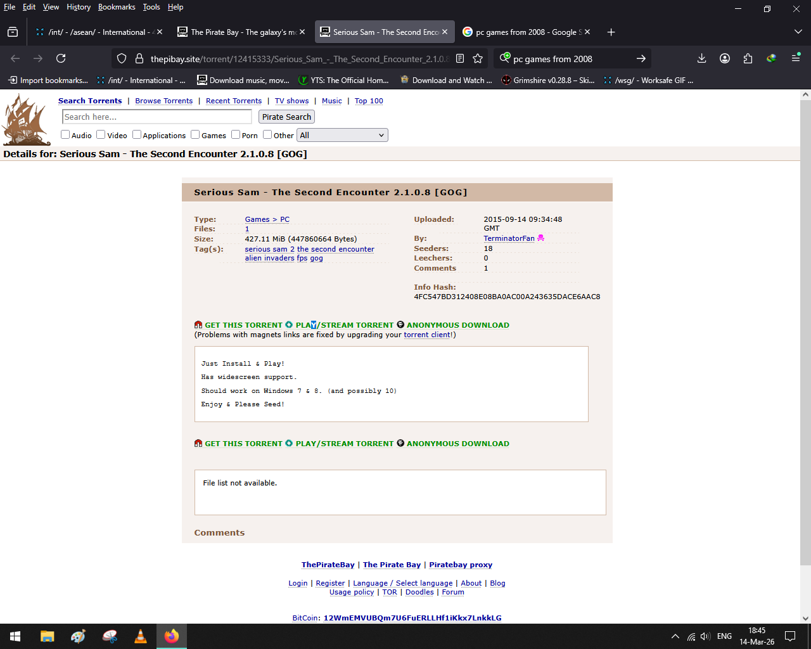Open the Tools menu
The height and width of the screenshot is (649, 811).
[151, 7]
